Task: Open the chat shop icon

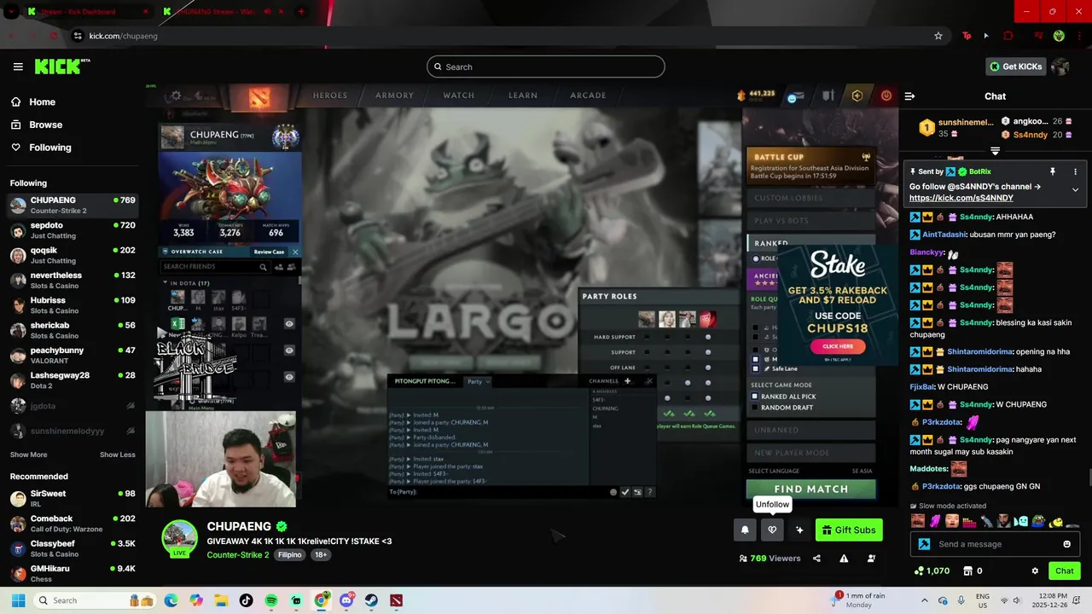Action: coord(967,571)
